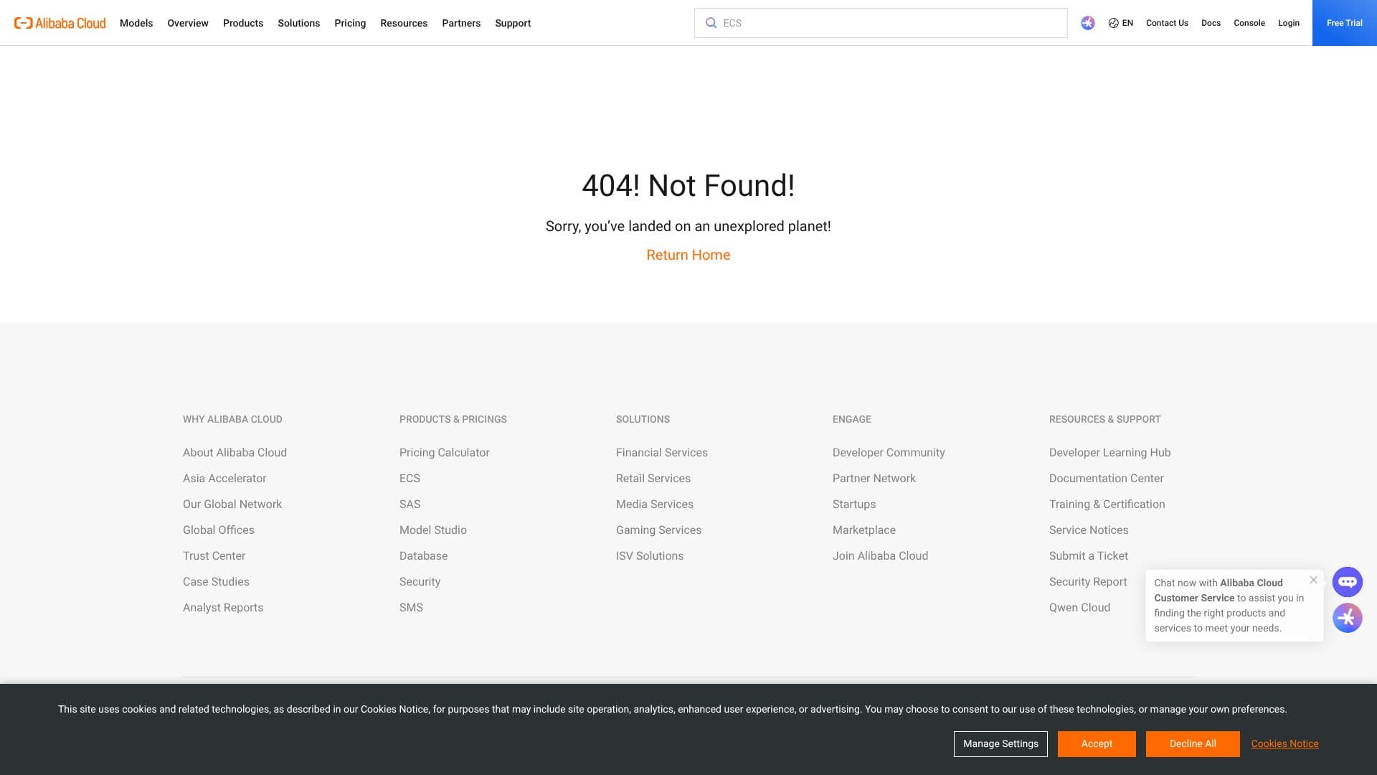Open ISV Solutions link
Screen dimensions: 1377x775
(x=650, y=556)
